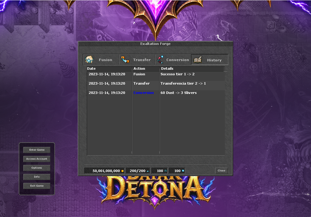Click the "Exaltation Forge" window title
This screenshot has width=311, height=217.
pos(155,44)
